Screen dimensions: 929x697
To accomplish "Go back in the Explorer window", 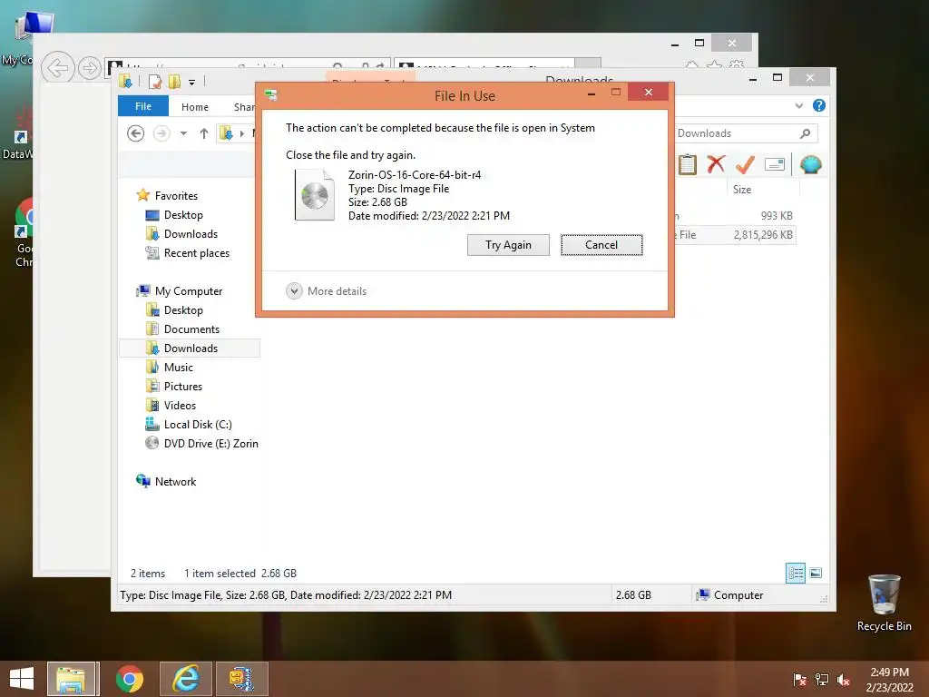I will 136,133.
